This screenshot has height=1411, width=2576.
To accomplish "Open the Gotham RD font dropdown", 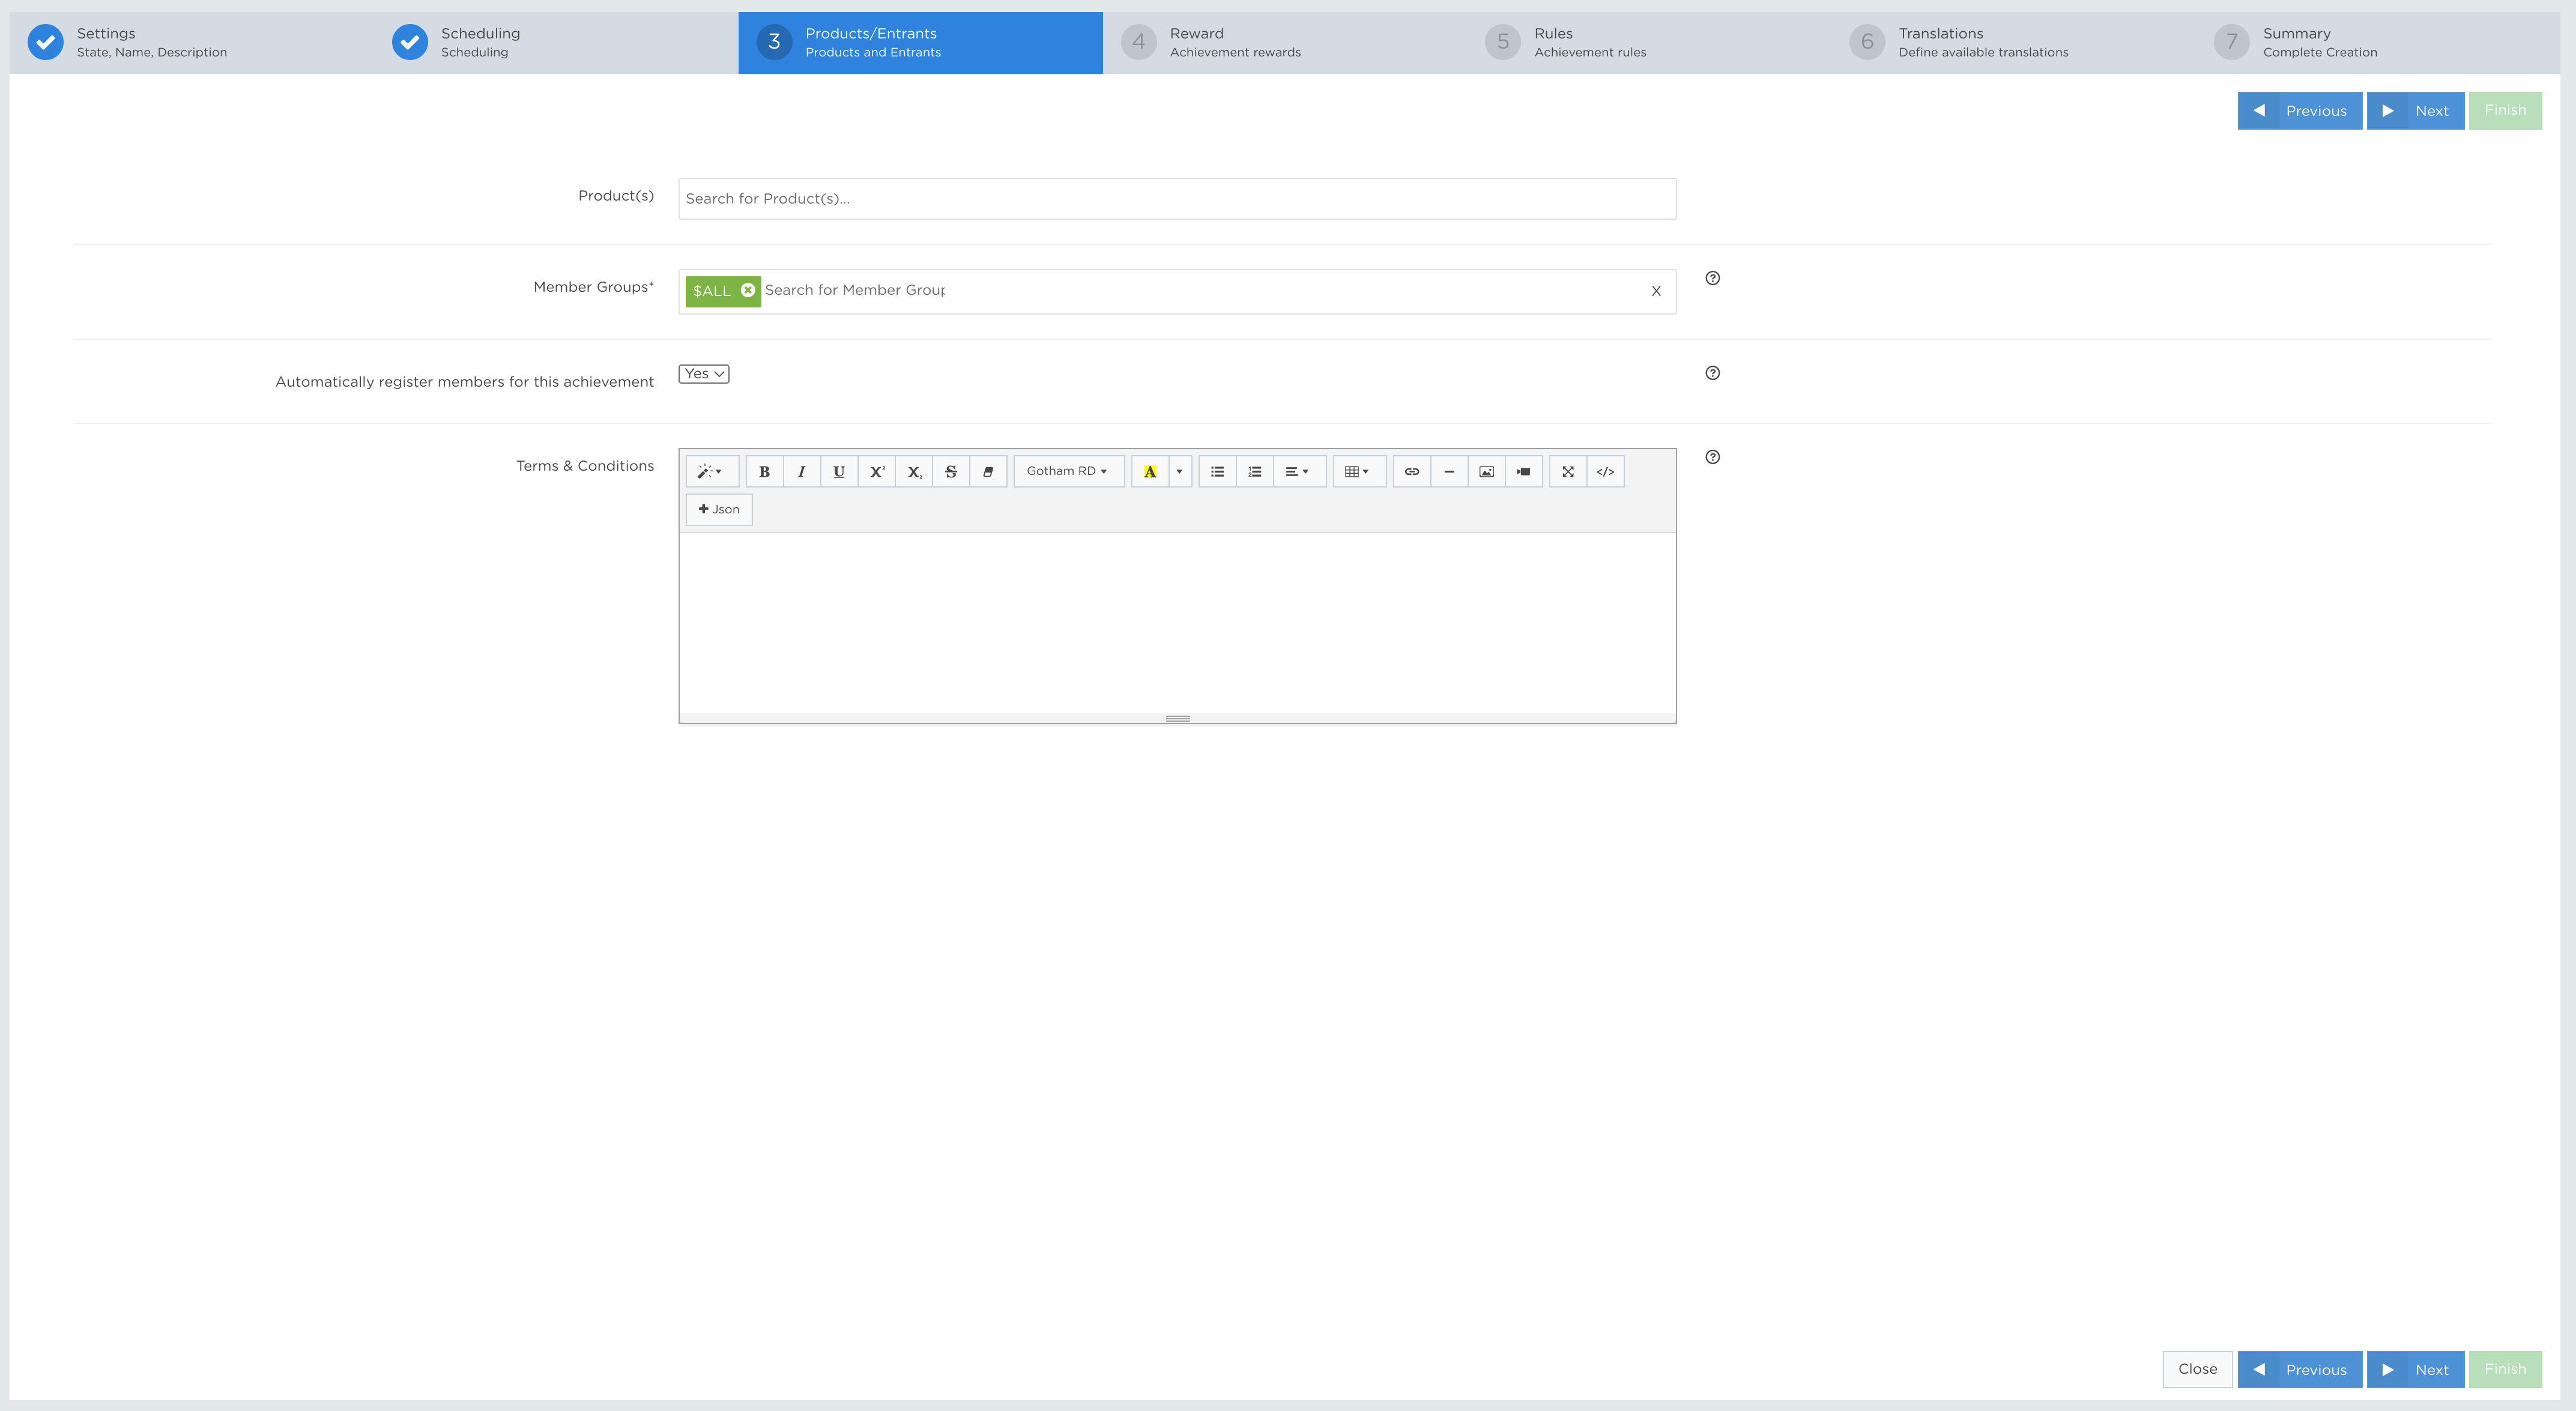I will pyautogui.click(x=1068, y=471).
